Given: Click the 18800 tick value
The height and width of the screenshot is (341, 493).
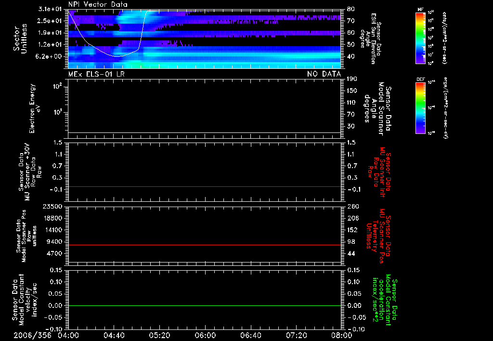Looking at the screenshot, I should [52, 218].
